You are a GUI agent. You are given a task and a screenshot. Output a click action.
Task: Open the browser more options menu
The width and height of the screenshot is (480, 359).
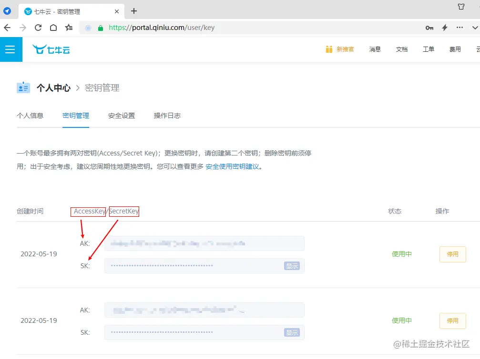(460, 28)
